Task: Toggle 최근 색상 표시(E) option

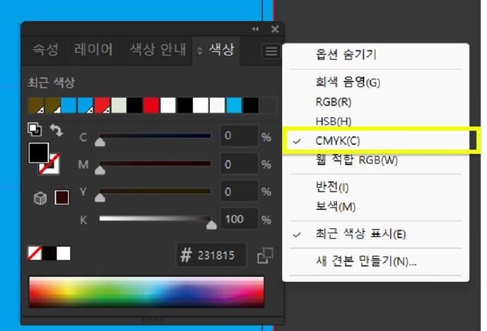Action: [x=360, y=234]
